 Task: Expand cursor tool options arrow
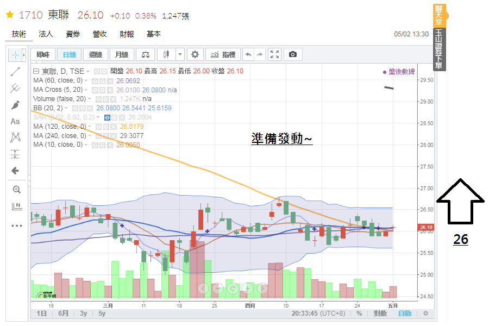(24, 55)
